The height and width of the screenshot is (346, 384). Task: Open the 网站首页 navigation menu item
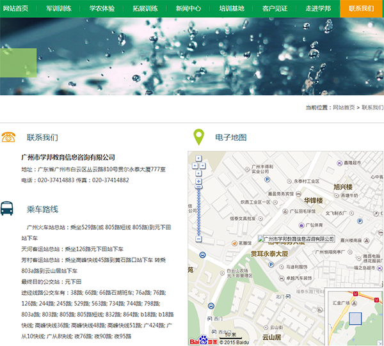point(16,8)
